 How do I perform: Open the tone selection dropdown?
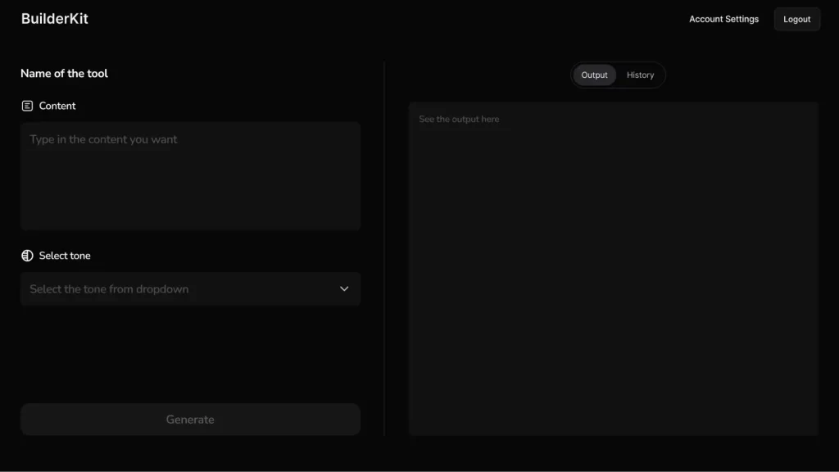(x=190, y=288)
